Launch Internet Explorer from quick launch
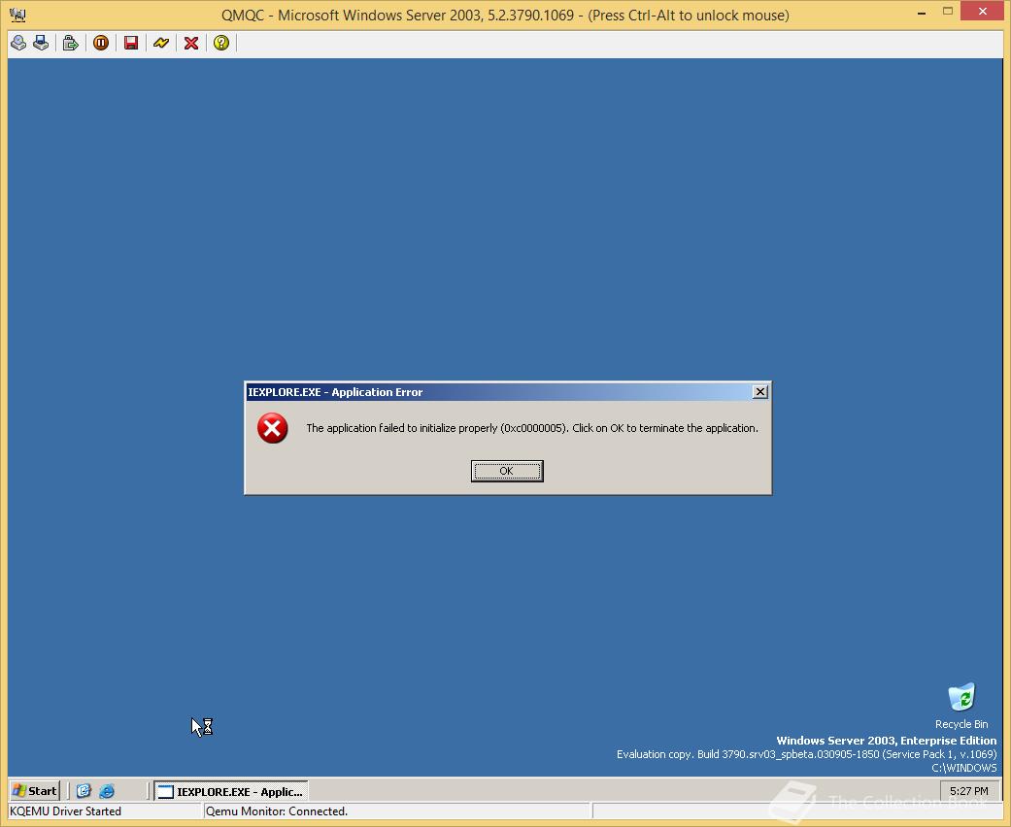This screenshot has width=1011, height=827. (x=107, y=791)
